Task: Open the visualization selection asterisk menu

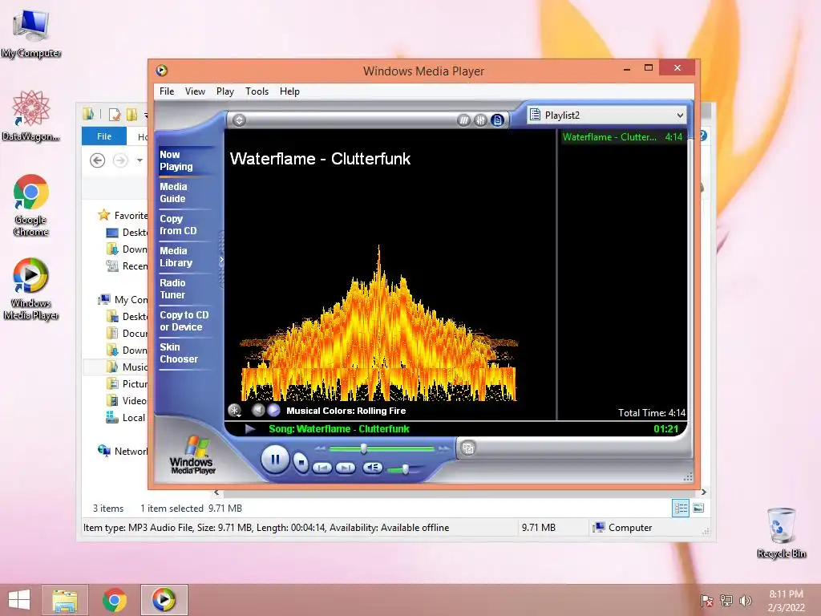Action: click(x=235, y=411)
